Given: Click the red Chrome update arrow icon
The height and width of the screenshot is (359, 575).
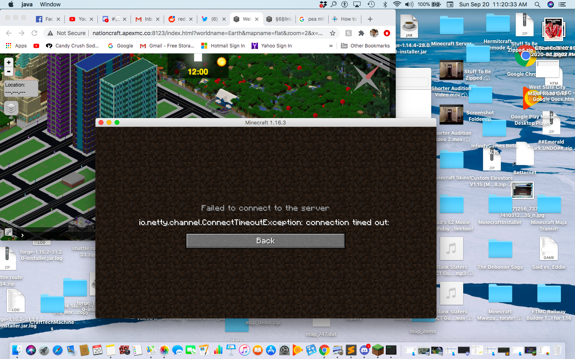Looking at the screenshot, I should coord(387,33).
